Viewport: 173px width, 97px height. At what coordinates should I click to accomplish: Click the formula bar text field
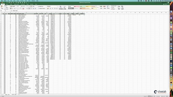pyautogui.click(x=91, y=11)
